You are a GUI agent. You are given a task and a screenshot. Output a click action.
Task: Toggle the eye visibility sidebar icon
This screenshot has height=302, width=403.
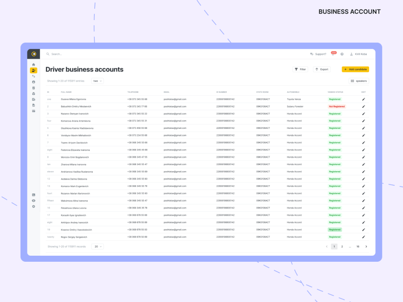[x=33, y=201]
